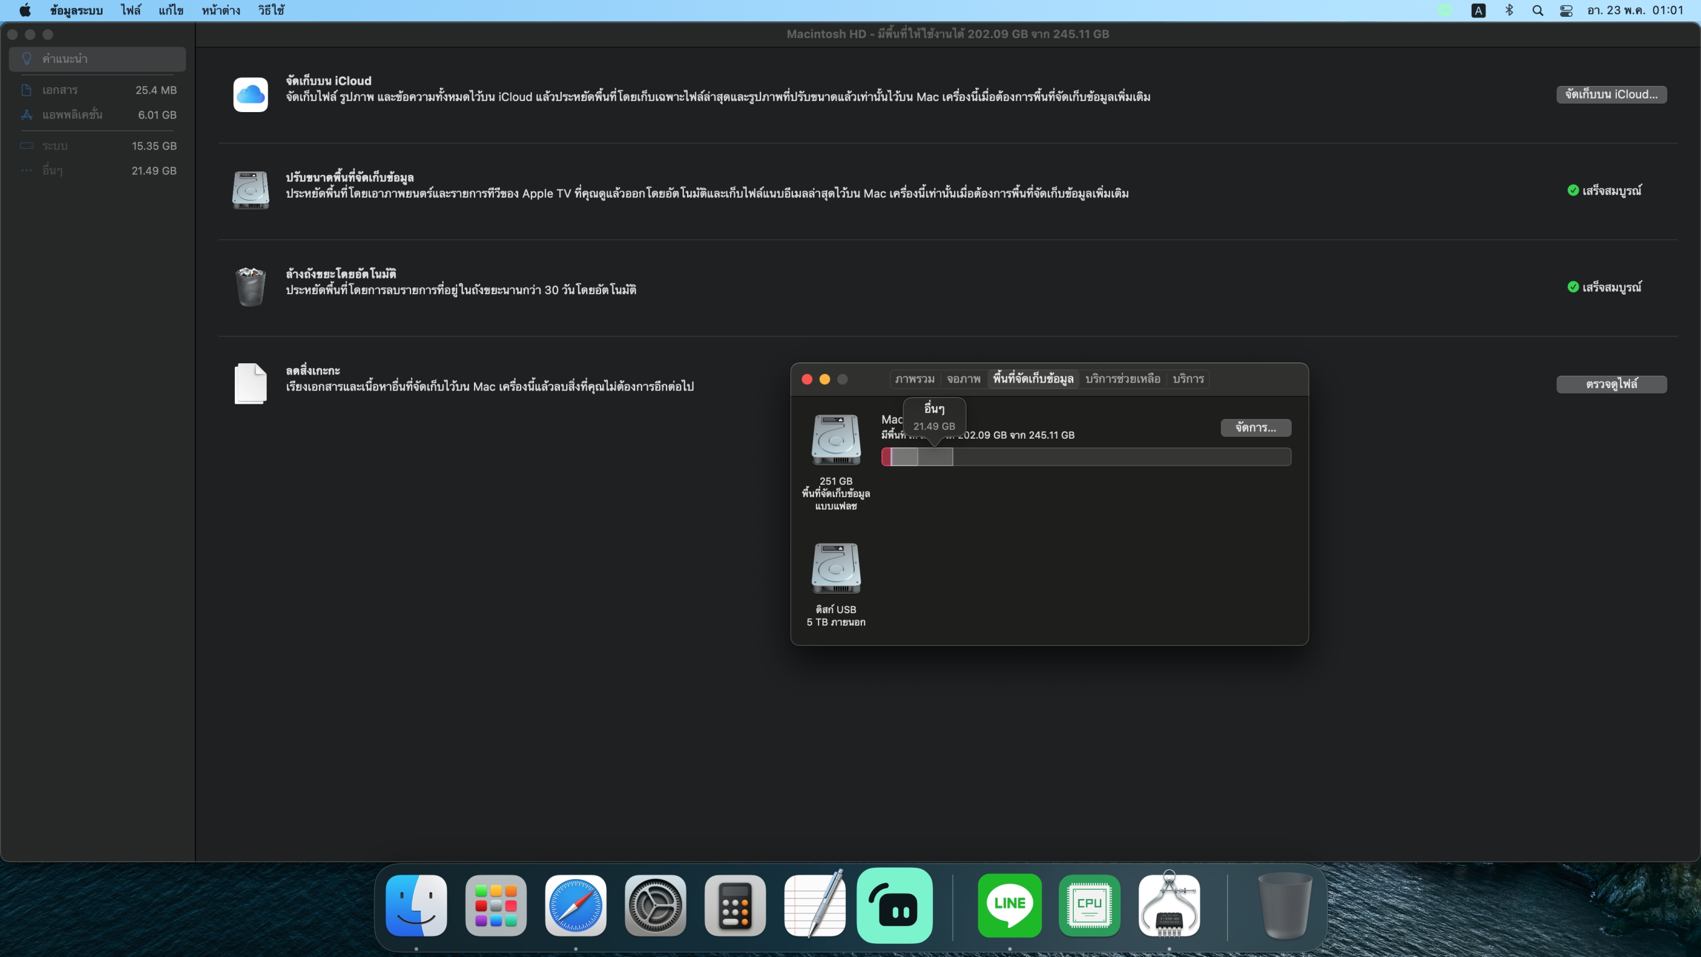Close the About This Mac window
Screen dimensions: 1701x957
[807, 379]
